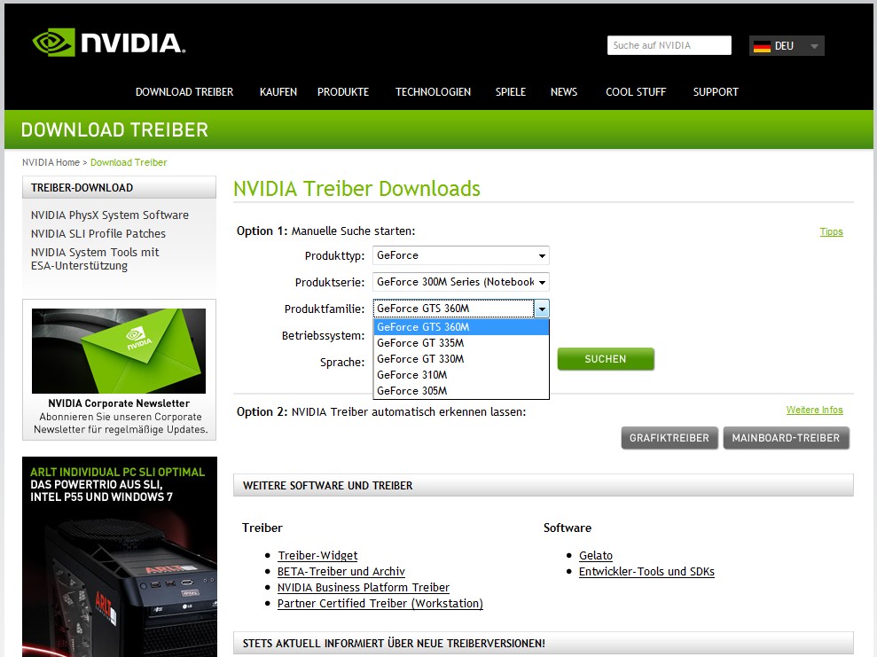Select GeForce 310M from the list
This screenshot has width=877, height=657.
[461, 375]
